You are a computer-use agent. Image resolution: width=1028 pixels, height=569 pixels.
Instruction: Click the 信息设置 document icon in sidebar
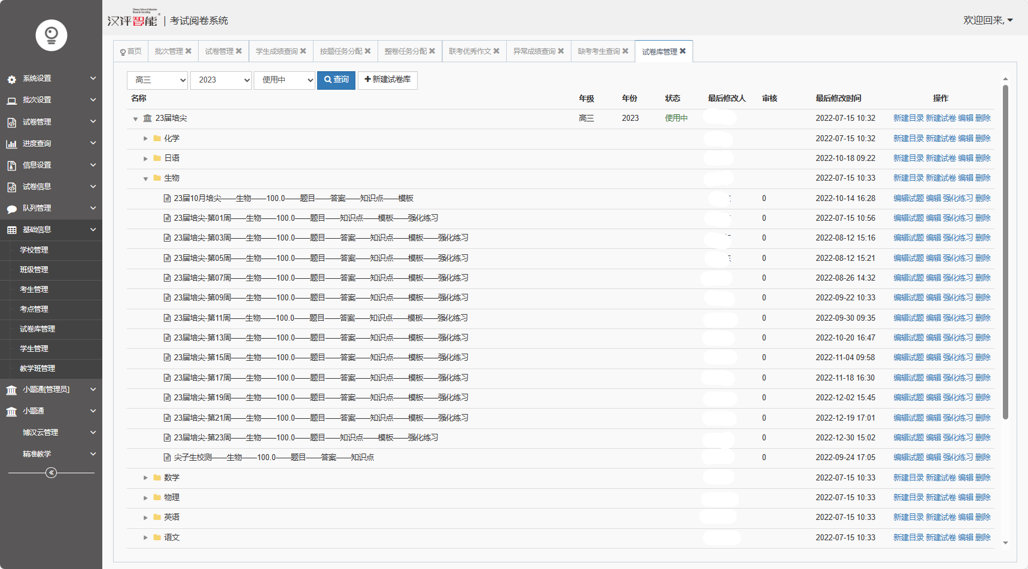point(11,166)
